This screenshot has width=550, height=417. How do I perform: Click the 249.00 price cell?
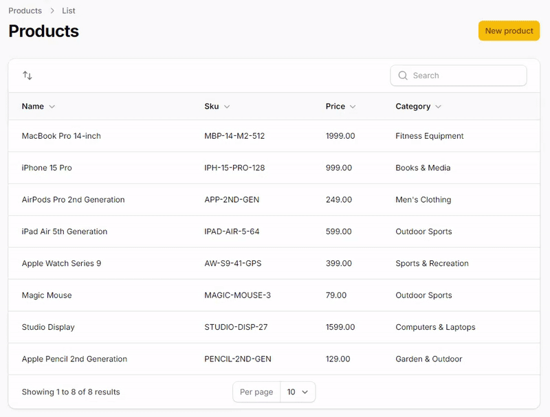point(339,200)
